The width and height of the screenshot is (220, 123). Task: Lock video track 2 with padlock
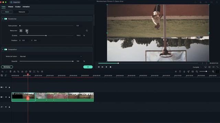(x=9, y=87)
